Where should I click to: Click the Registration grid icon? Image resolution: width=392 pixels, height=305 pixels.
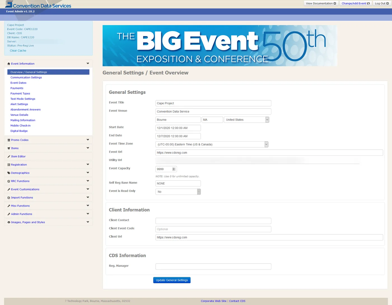click(x=9, y=165)
